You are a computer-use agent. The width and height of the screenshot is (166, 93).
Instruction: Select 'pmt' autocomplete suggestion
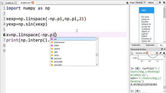coord(73,52)
